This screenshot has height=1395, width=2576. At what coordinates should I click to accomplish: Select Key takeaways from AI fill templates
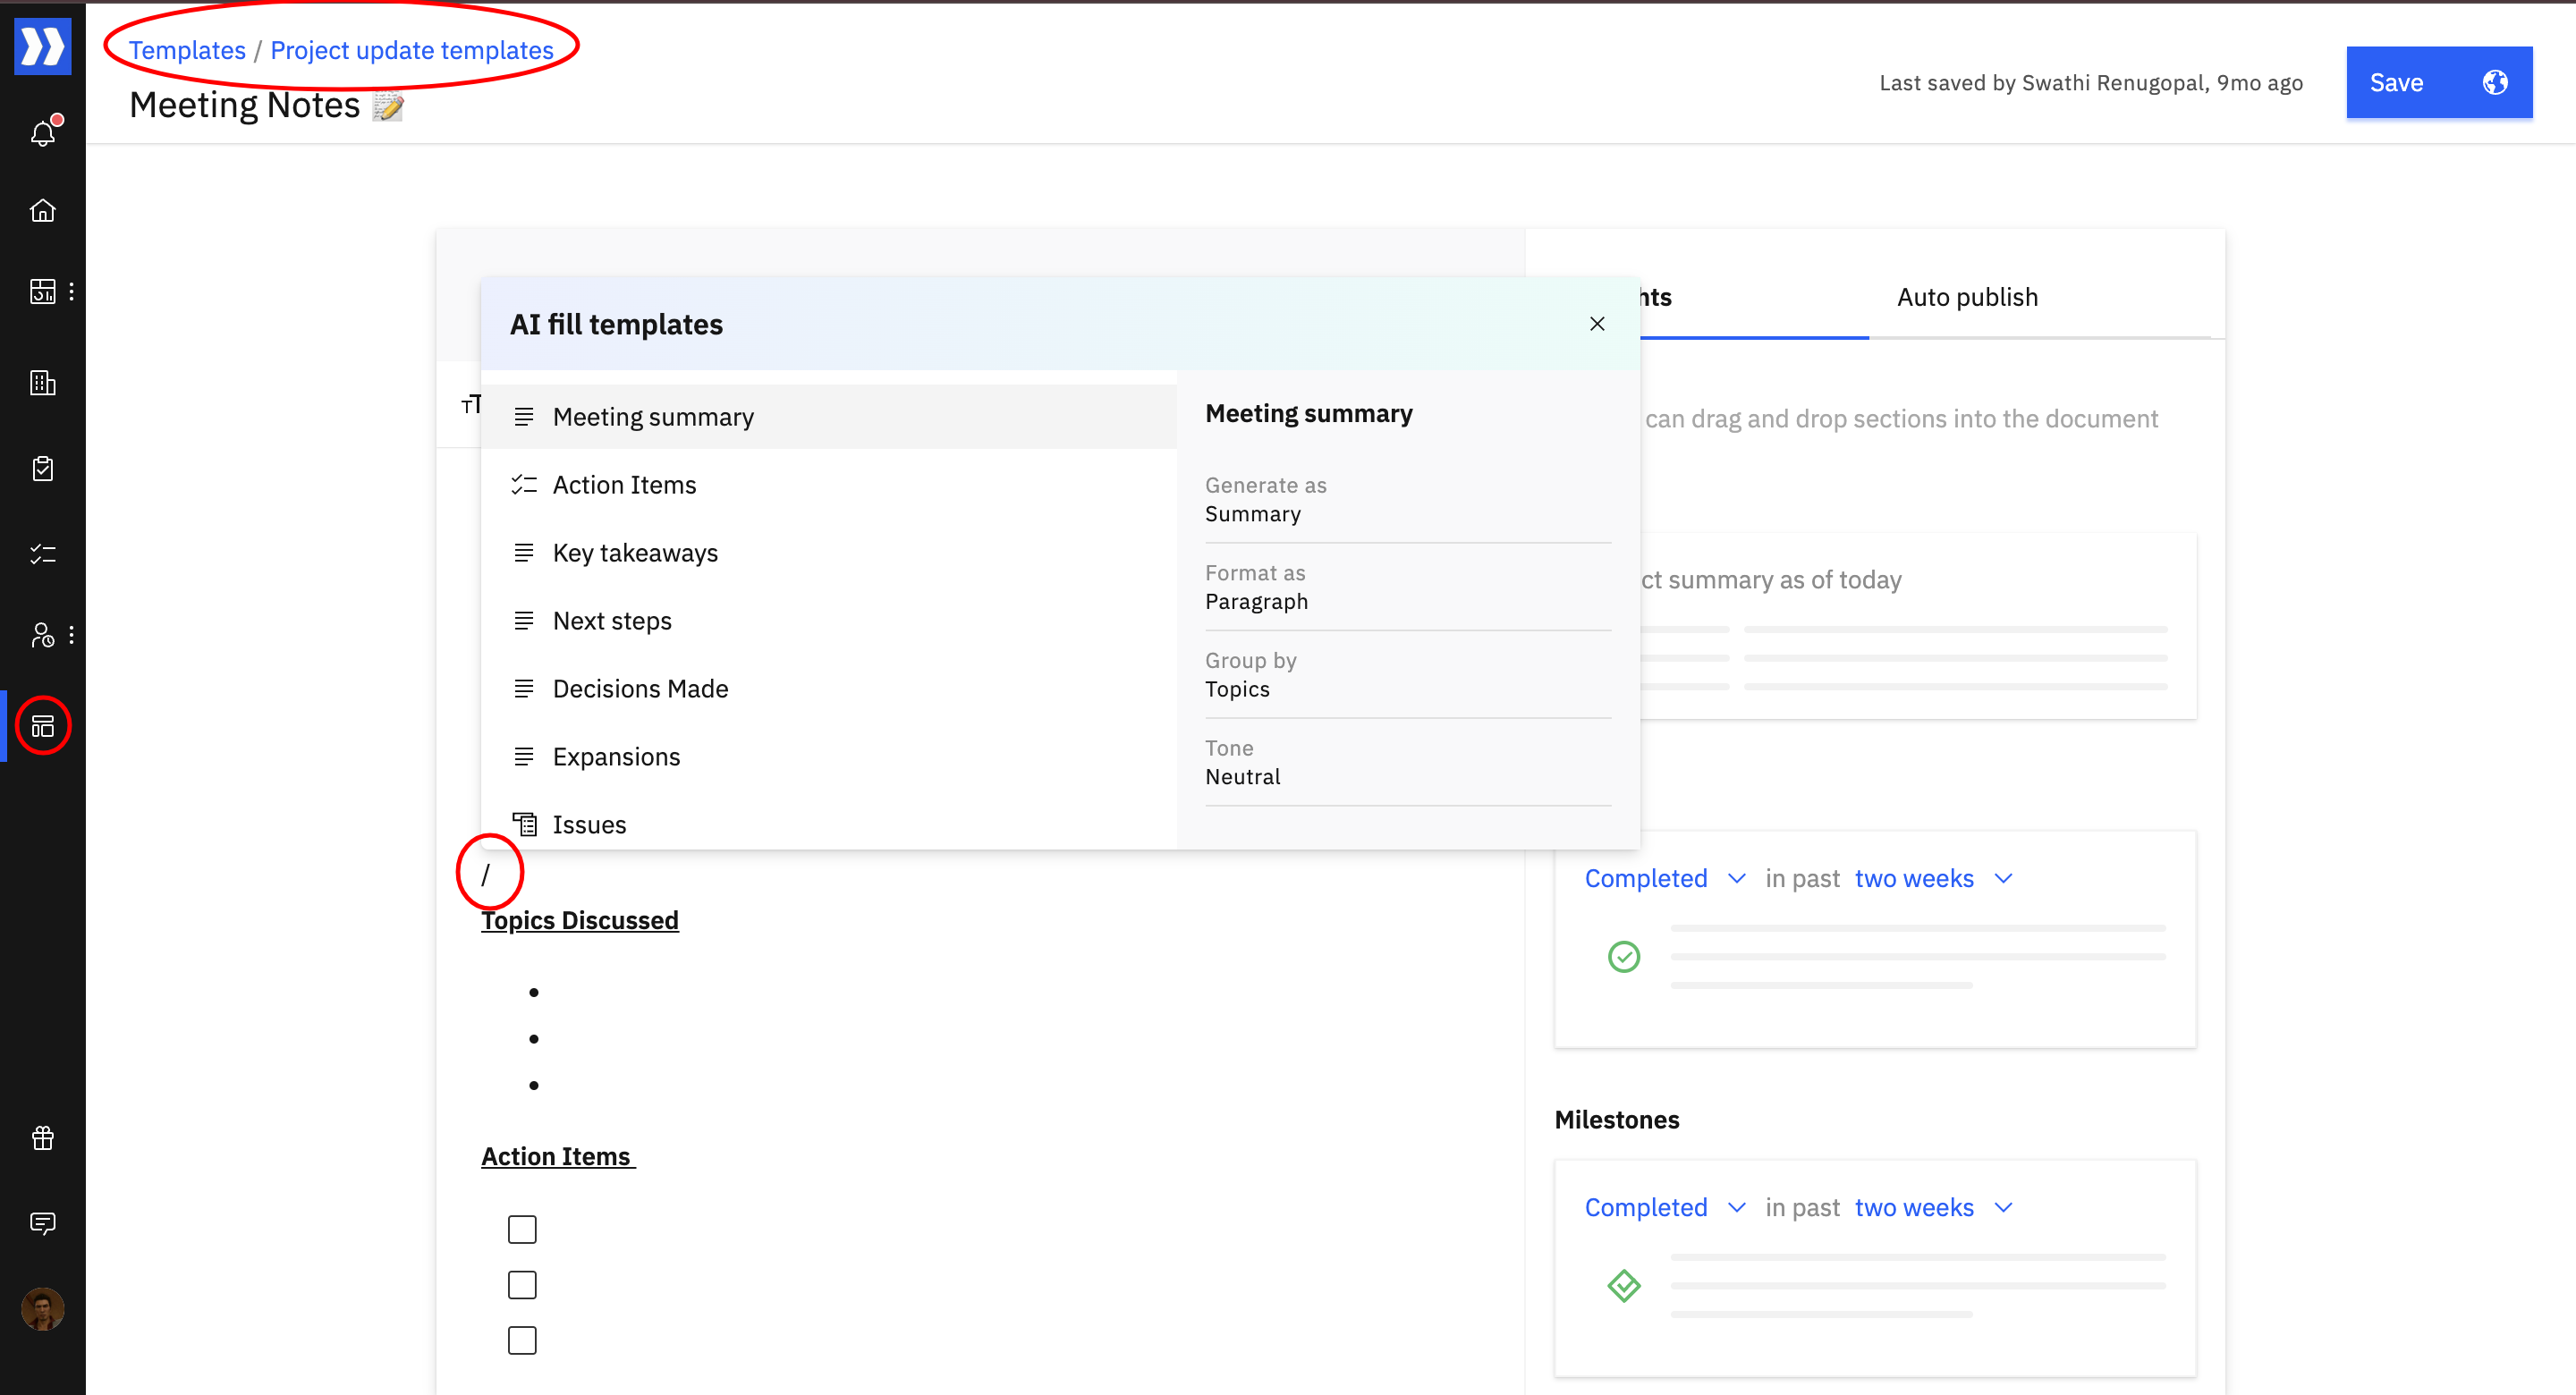tap(635, 553)
